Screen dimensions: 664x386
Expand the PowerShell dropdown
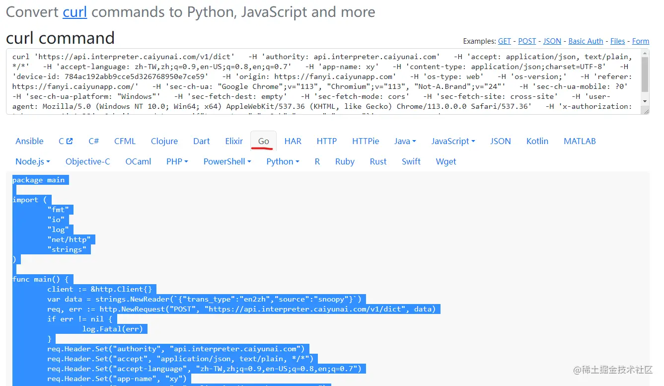click(227, 161)
